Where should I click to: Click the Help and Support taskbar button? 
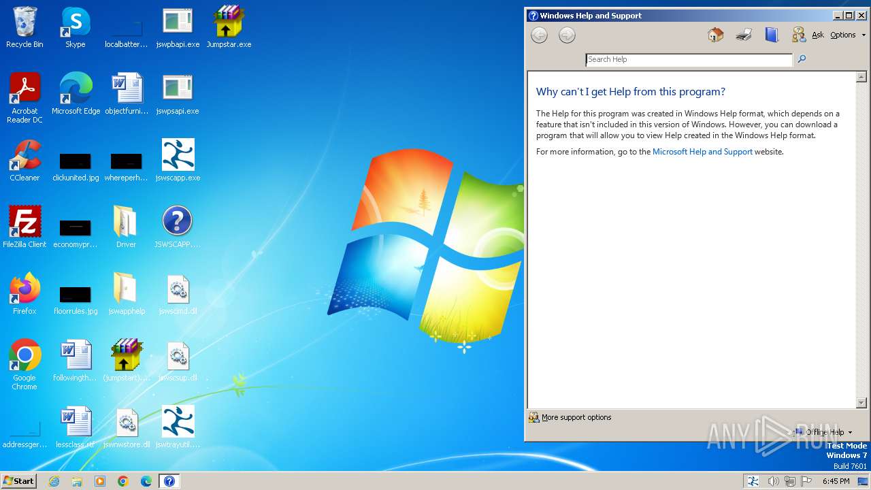click(169, 481)
